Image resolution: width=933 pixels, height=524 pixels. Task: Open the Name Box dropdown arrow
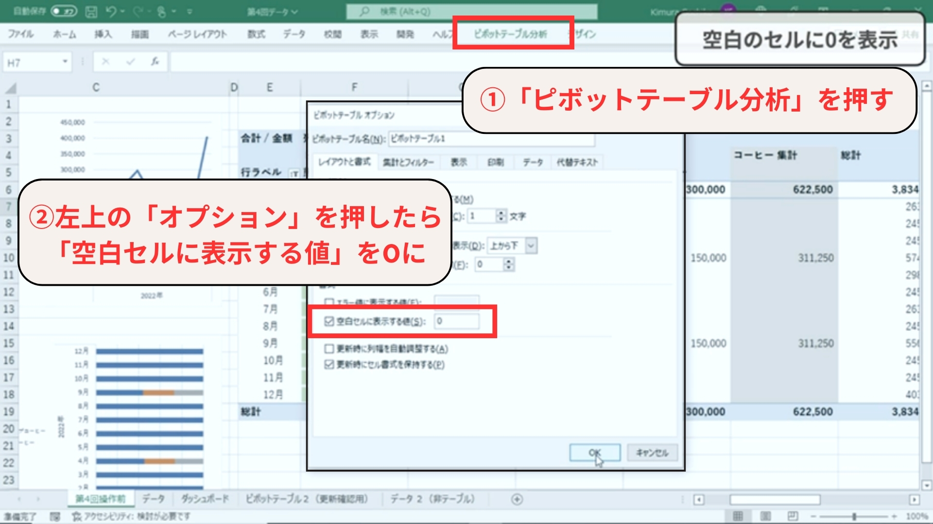(x=65, y=62)
